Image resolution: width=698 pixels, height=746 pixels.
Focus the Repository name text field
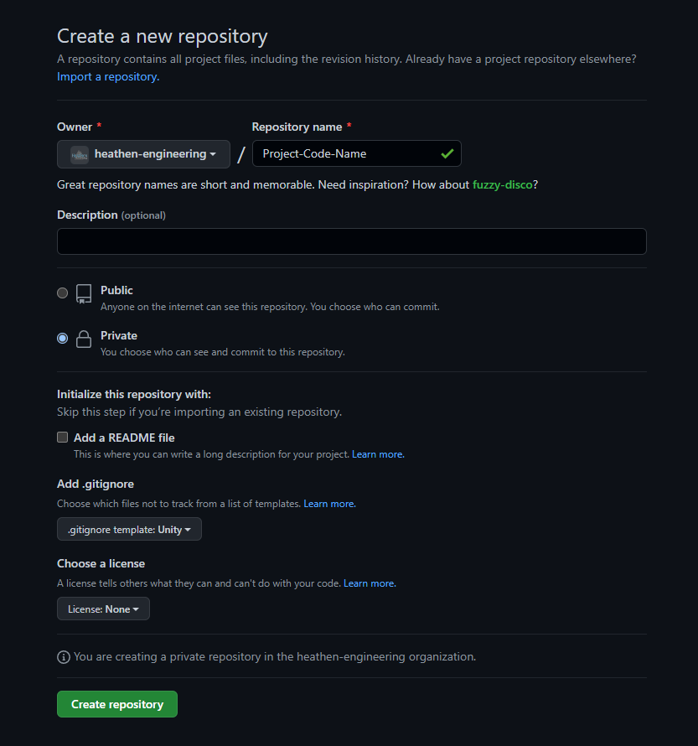click(357, 153)
